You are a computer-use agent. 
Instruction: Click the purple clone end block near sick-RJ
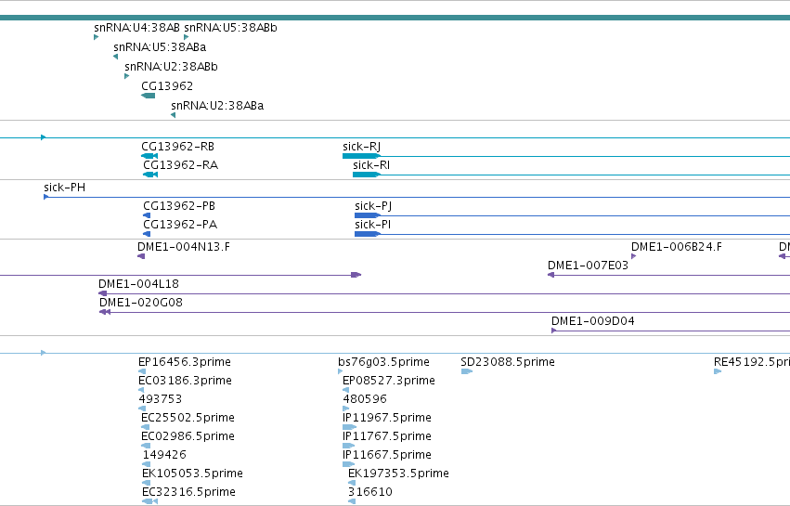pos(356,275)
